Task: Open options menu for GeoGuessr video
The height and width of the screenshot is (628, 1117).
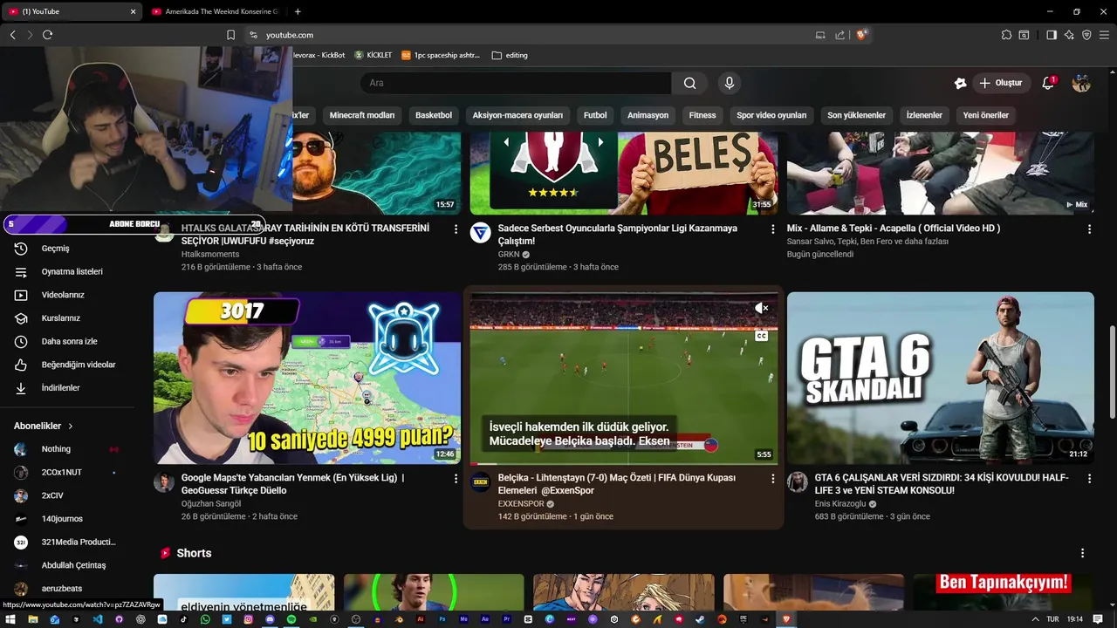Action: tap(456, 479)
